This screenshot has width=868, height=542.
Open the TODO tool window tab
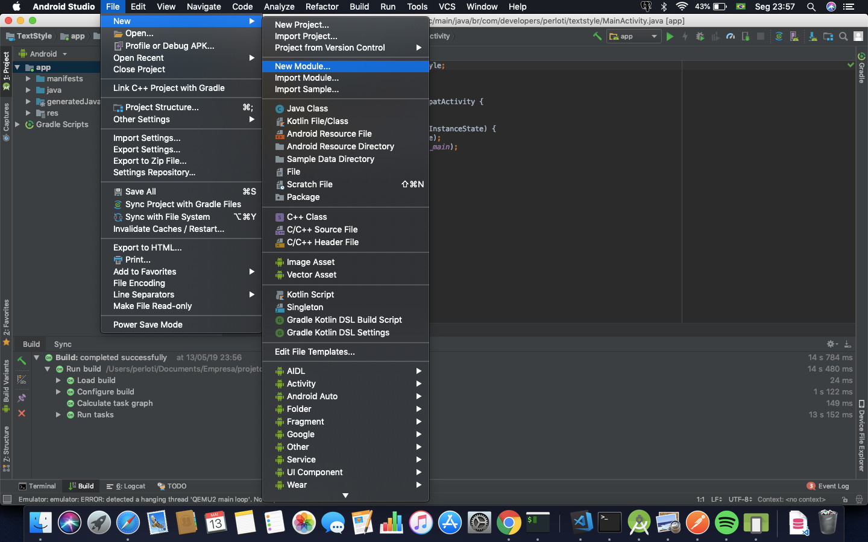(172, 486)
